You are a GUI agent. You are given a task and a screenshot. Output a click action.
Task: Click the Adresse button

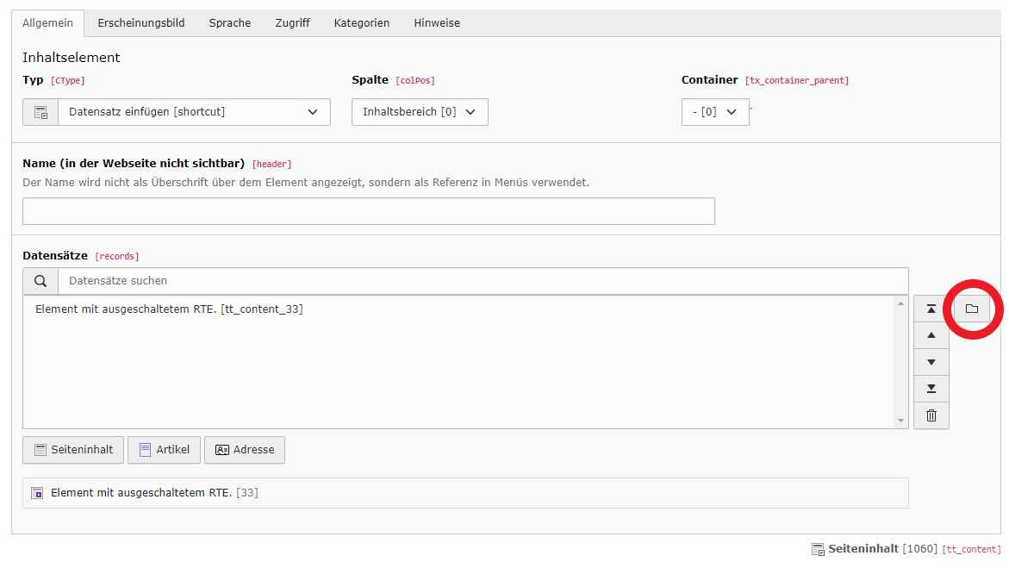click(x=245, y=450)
